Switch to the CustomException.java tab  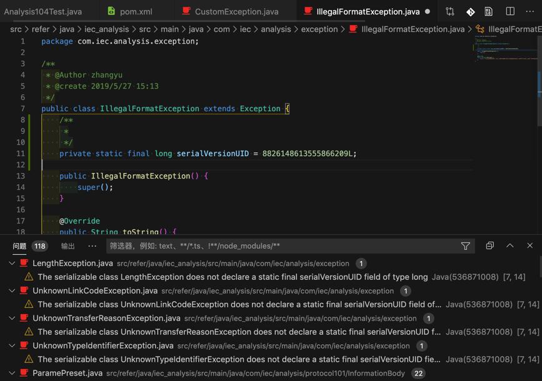[236, 11]
